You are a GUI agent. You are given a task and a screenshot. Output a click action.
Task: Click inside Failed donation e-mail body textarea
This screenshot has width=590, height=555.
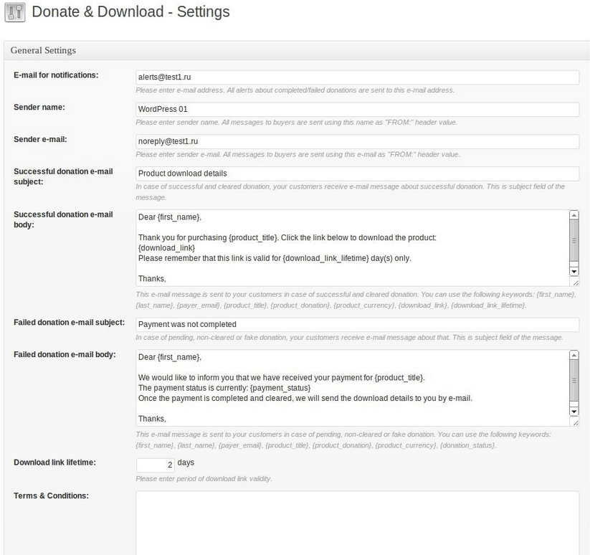point(353,388)
